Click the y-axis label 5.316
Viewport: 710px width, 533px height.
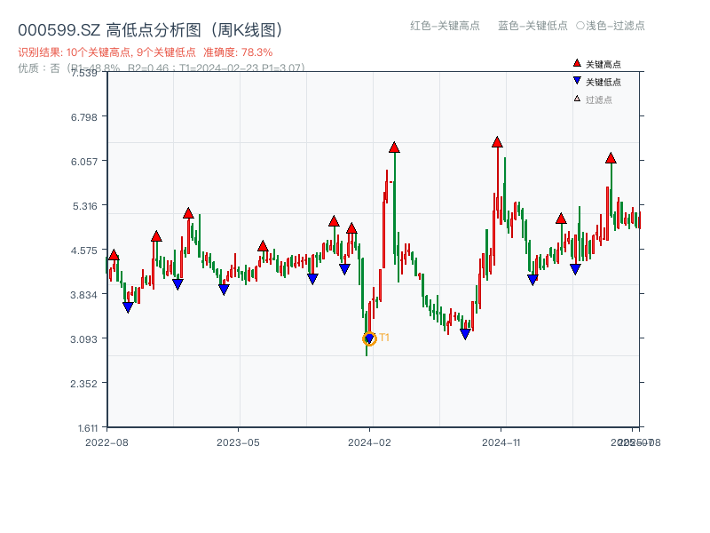coord(84,206)
